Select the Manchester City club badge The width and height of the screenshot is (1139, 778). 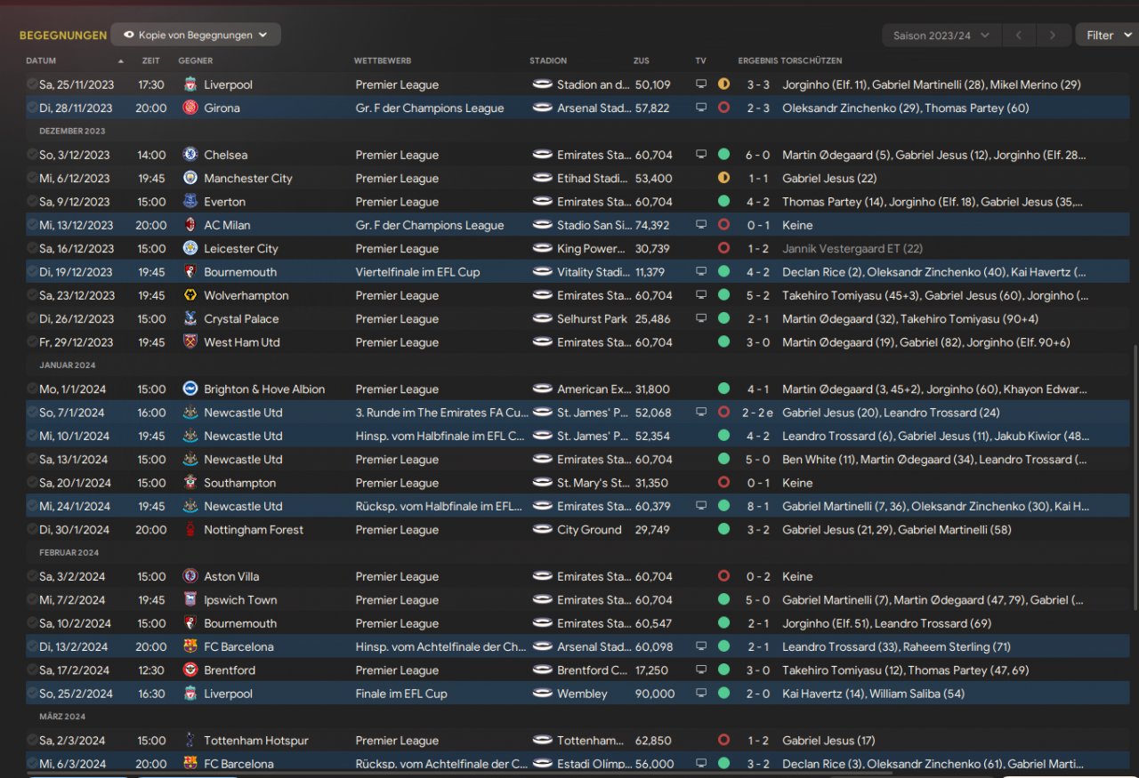190,178
